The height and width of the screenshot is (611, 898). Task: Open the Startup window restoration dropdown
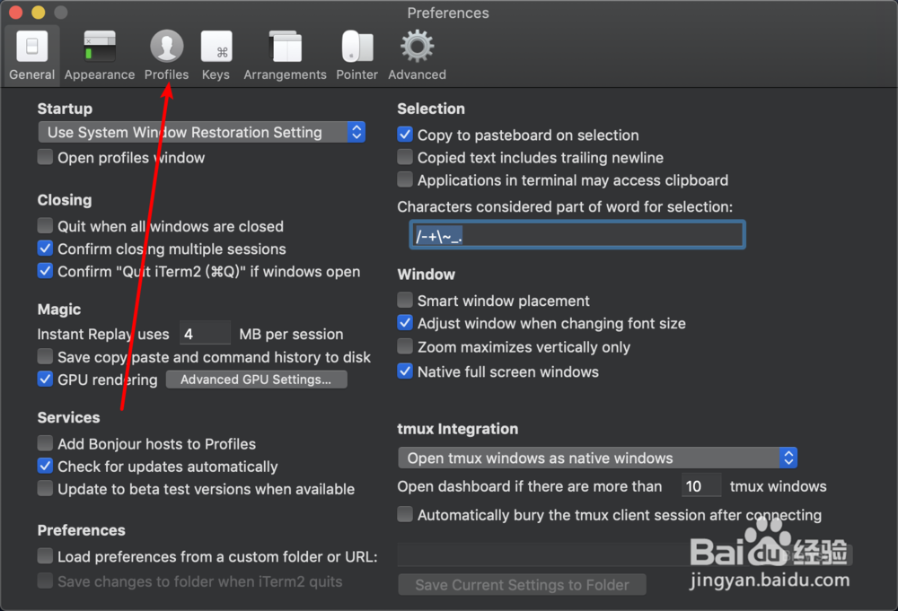201,132
